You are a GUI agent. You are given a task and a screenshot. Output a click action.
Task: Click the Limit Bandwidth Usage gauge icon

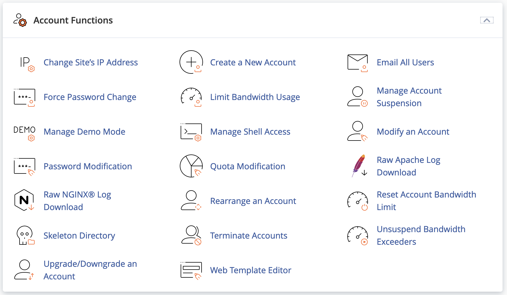click(191, 97)
